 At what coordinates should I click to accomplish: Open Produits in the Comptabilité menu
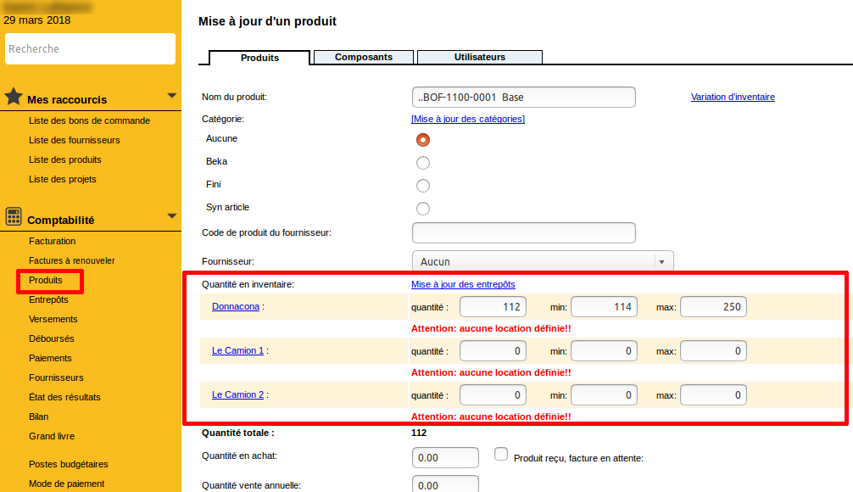(x=46, y=280)
